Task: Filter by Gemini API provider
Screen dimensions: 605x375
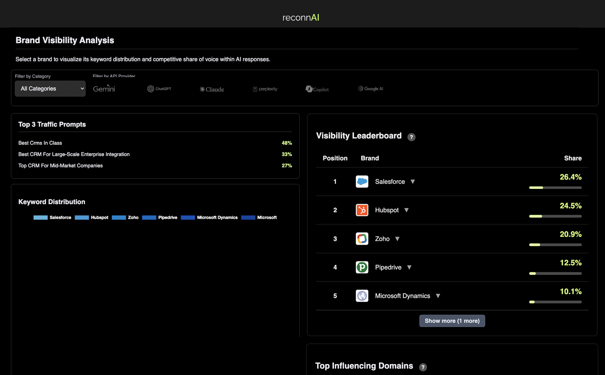Action: point(104,89)
